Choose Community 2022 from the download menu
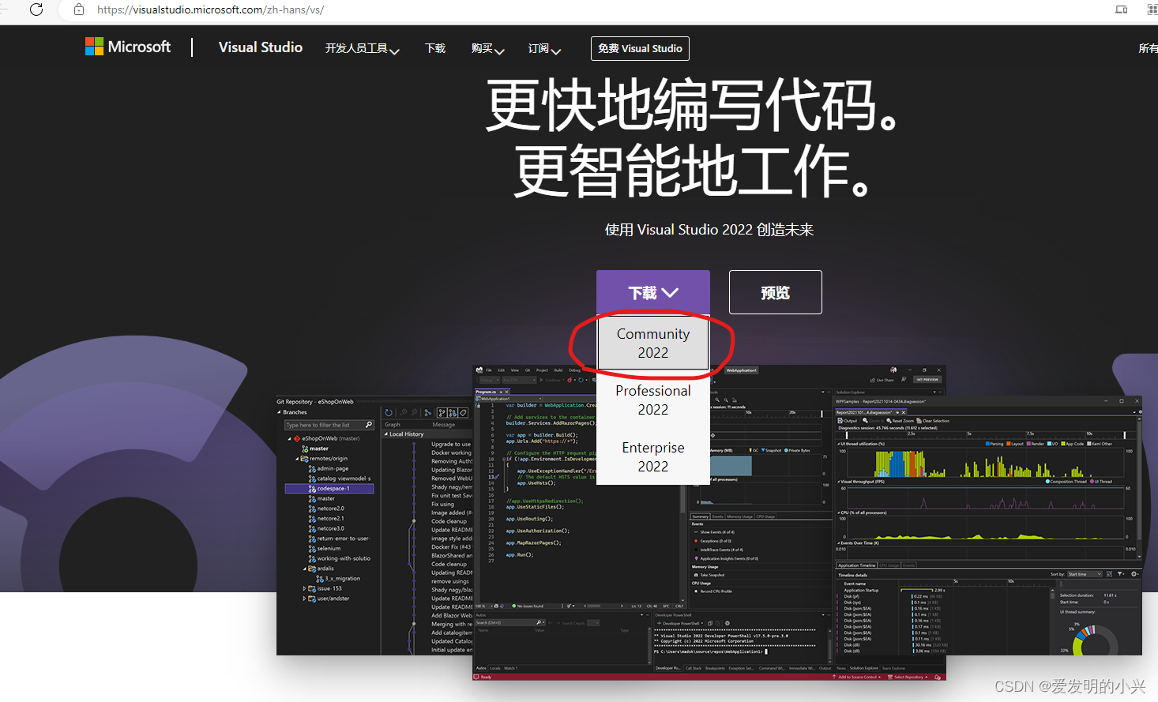 pyautogui.click(x=653, y=343)
